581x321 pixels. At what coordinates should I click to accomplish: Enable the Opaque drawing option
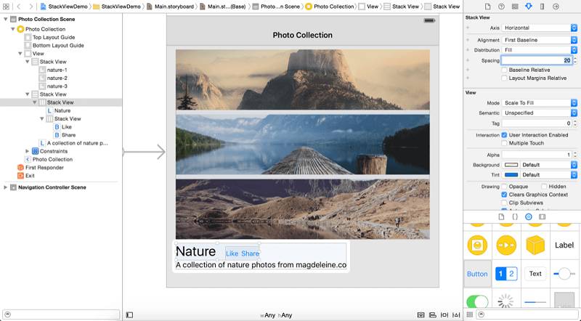504,187
